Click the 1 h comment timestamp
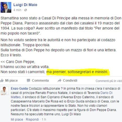Screen dimensions: 122x122 (44, 119)
